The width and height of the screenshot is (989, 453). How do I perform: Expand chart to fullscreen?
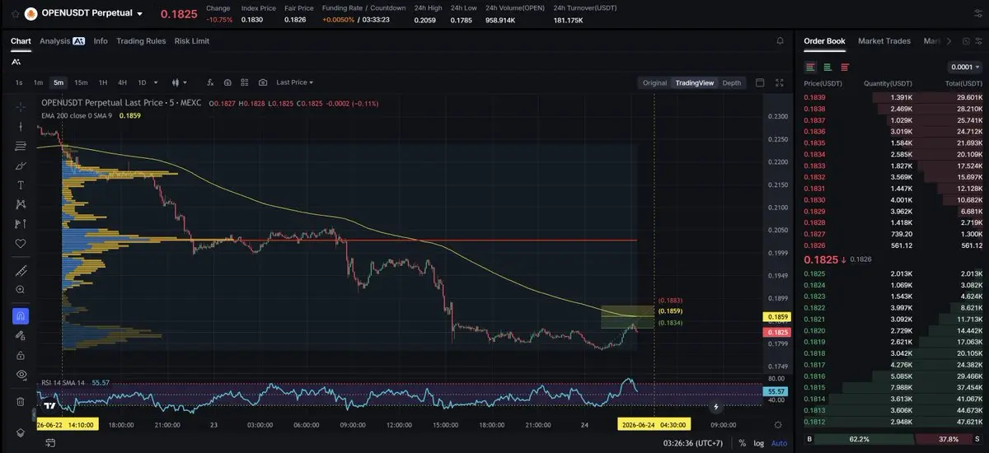779,82
